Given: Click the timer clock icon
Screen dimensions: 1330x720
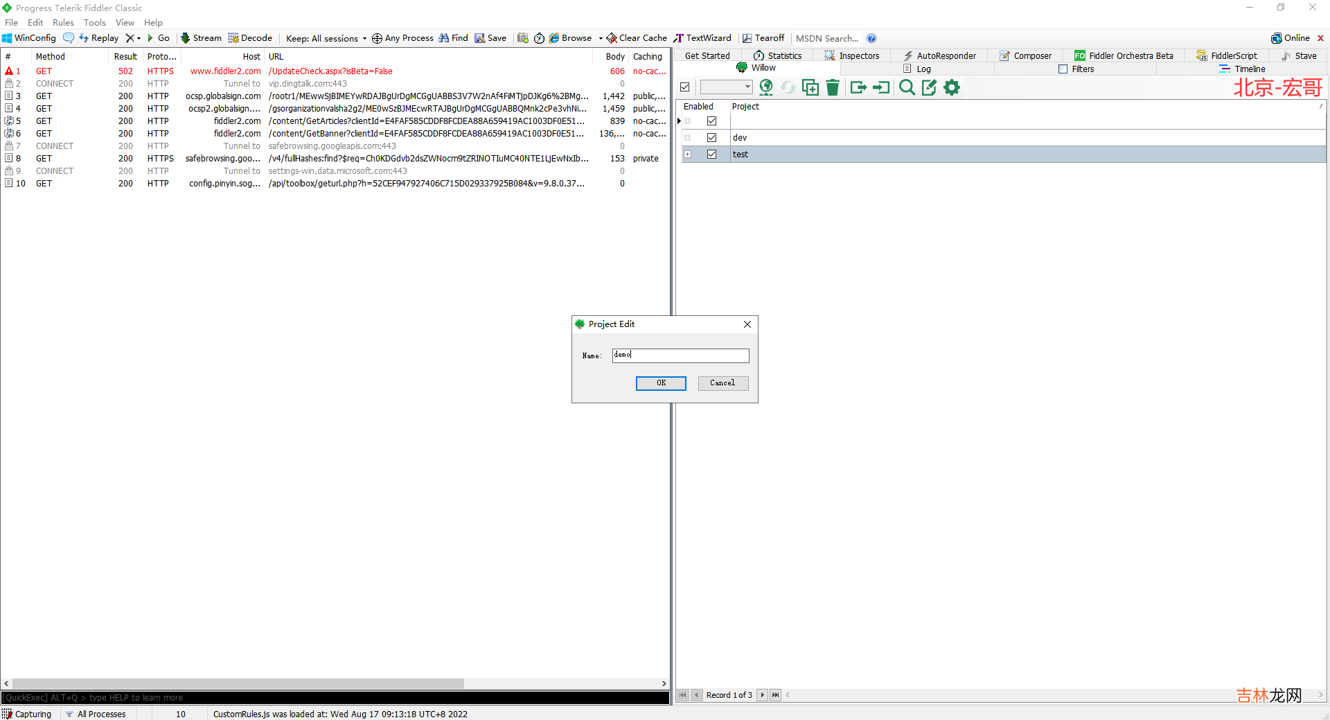Looking at the screenshot, I should 539,38.
